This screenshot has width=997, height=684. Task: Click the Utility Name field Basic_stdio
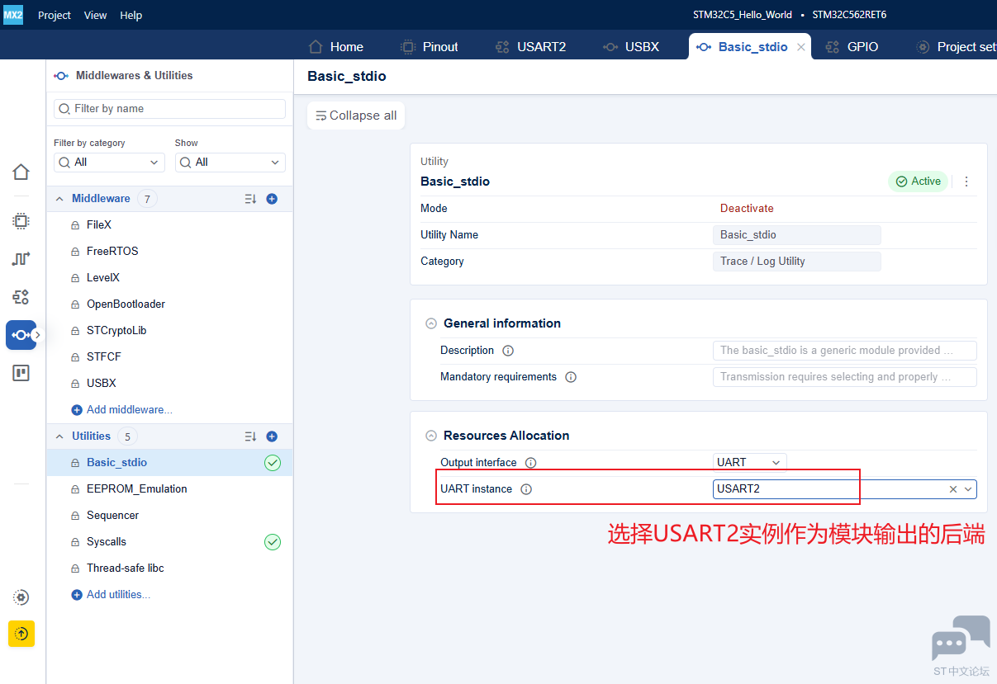pyautogui.click(x=797, y=235)
